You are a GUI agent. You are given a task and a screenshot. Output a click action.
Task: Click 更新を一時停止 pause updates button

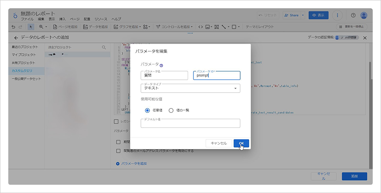[x=352, y=27]
